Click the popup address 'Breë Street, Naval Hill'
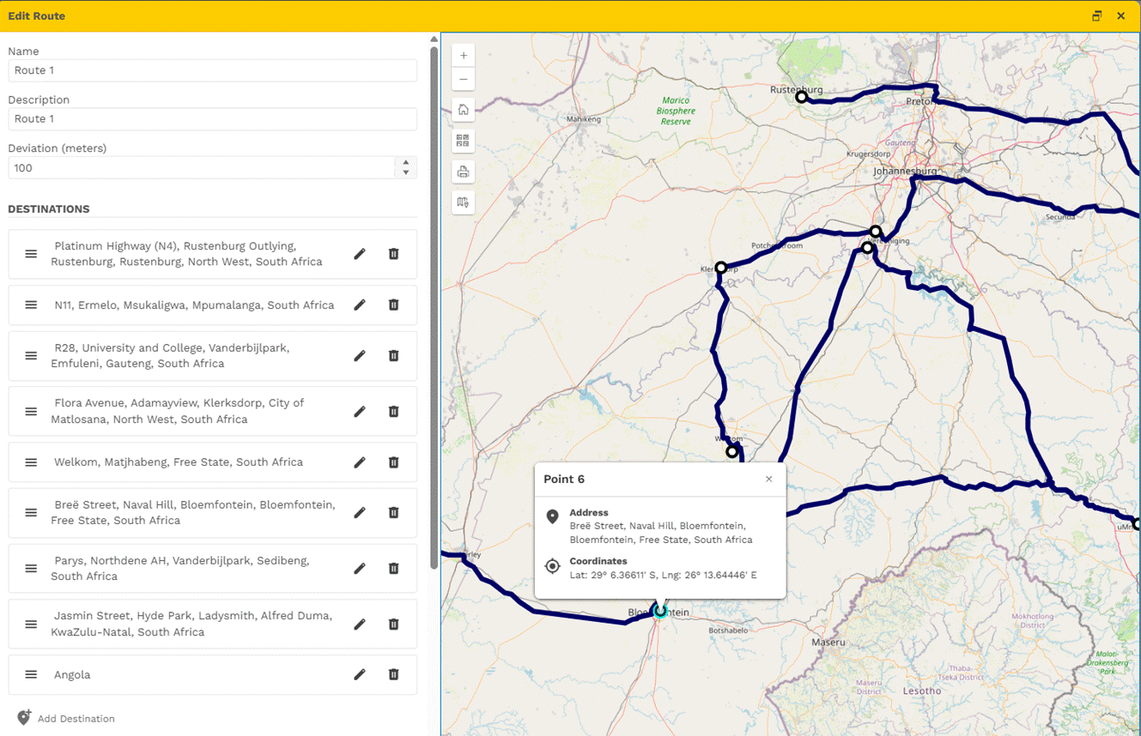Screen dimensions: 1141x736 622,526
